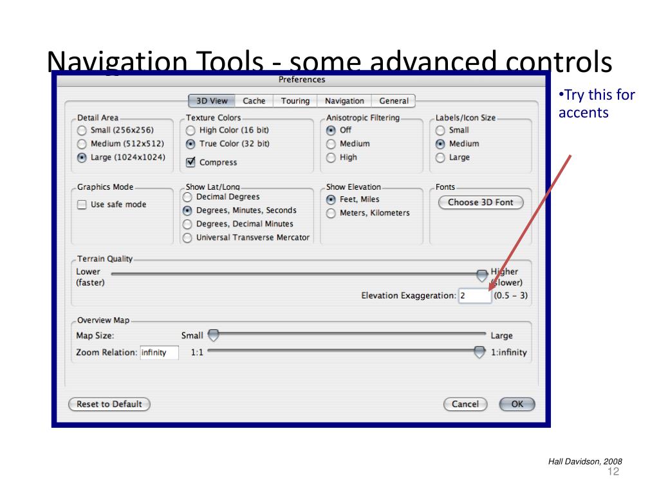Click the Terrain Quality slider handle
The width and height of the screenshot is (659, 494).
tap(482, 275)
